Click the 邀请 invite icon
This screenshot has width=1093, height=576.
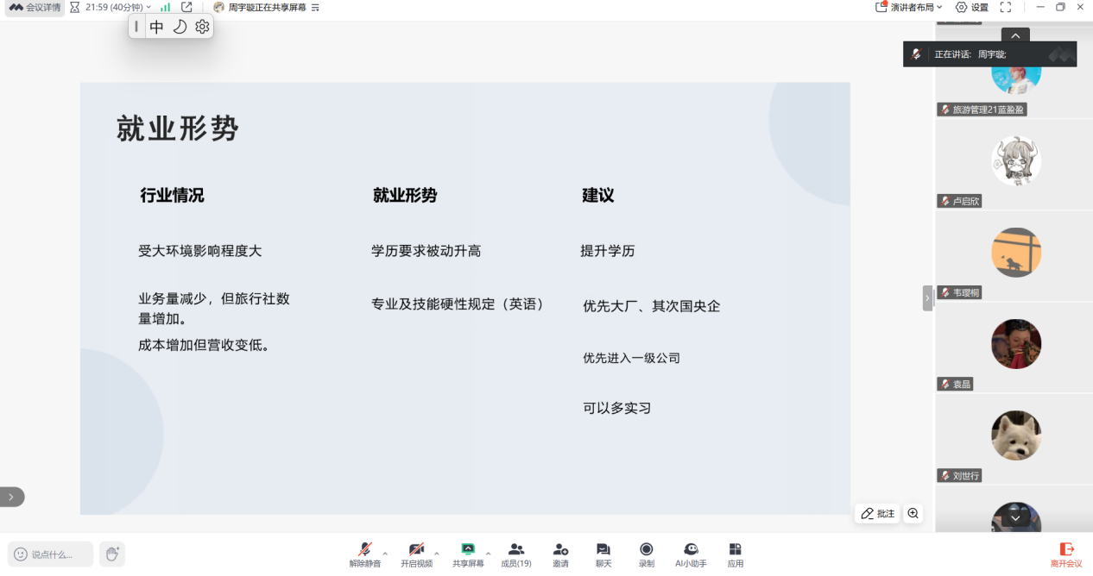(x=560, y=553)
